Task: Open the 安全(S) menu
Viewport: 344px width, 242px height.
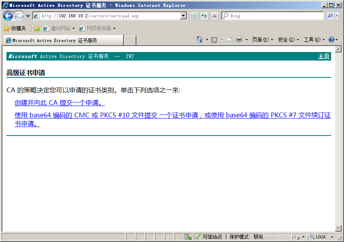Action: [x=288, y=40]
